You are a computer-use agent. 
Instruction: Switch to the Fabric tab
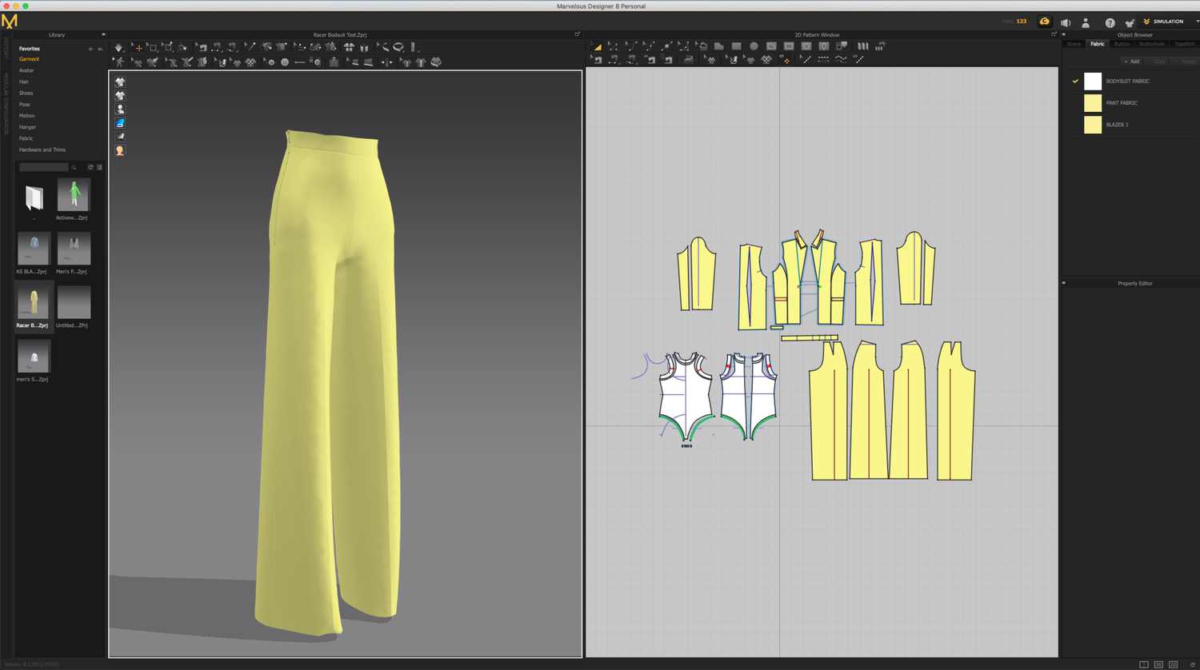click(1098, 44)
